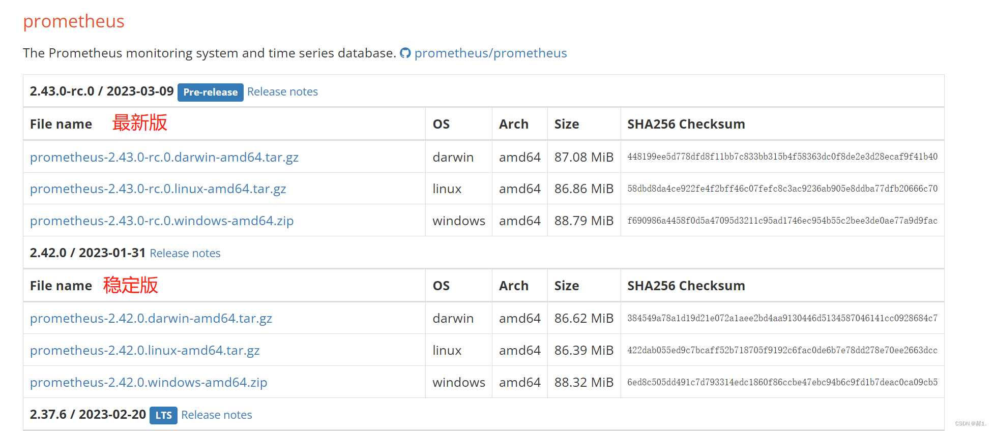The image size is (994, 431).
Task: Download prometheus-2.43.0-rc.0.windows-amd64.zip
Action: pos(161,221)
